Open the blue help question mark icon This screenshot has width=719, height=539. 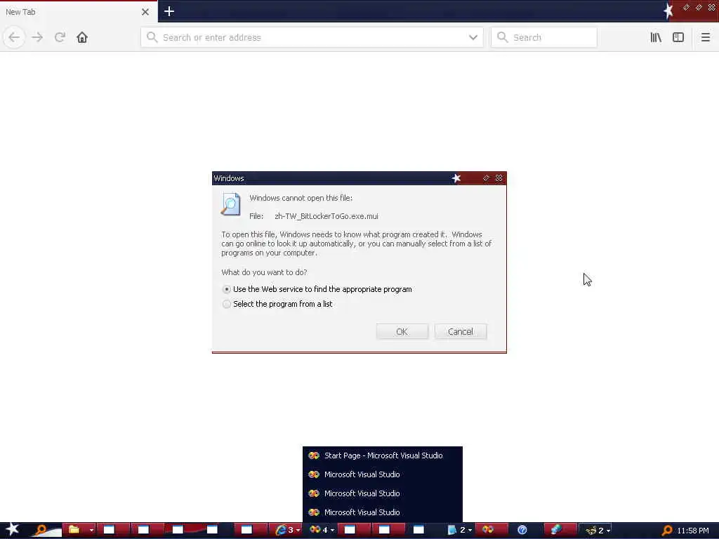(522, 530)
